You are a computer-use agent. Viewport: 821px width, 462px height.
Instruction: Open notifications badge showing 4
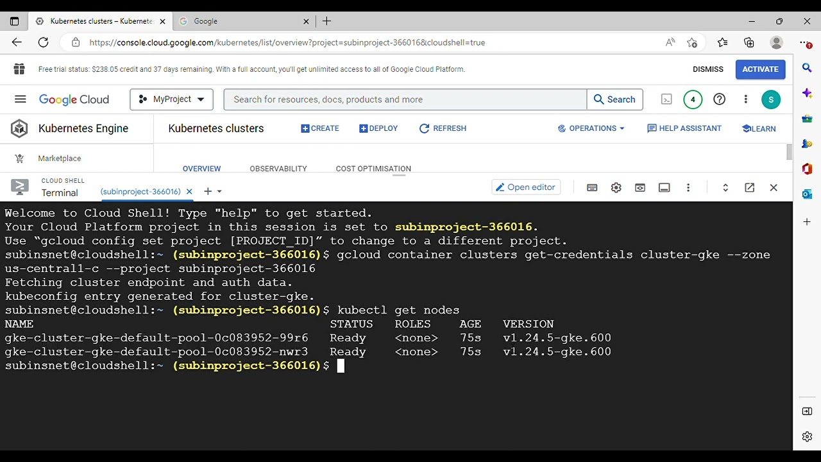pyautogui.click(x=692, y=99)
